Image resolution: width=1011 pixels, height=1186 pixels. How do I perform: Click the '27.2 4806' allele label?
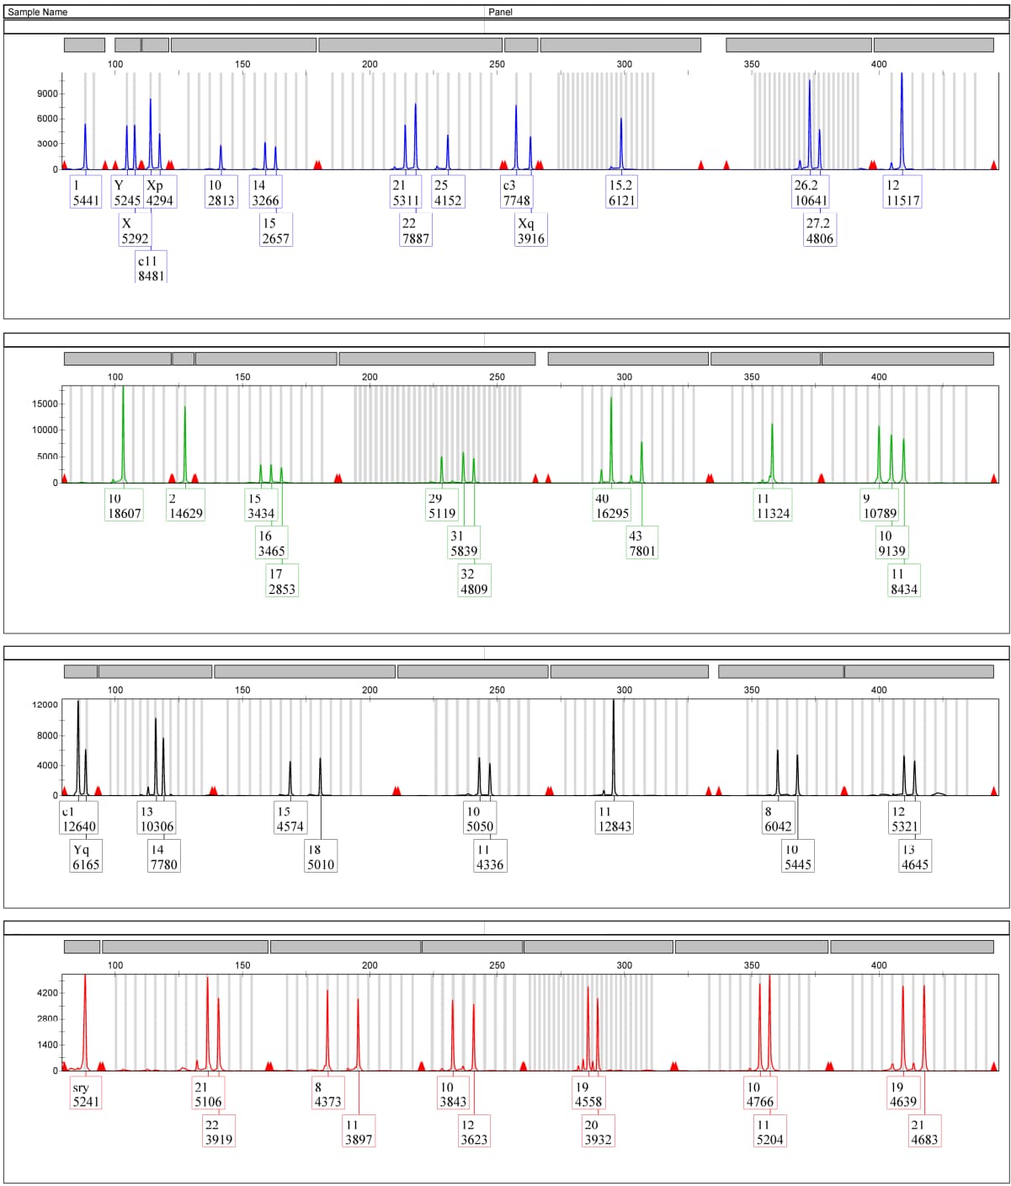(819, 230)
